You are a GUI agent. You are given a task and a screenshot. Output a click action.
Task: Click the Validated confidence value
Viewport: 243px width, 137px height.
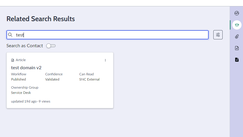point(52,79)
